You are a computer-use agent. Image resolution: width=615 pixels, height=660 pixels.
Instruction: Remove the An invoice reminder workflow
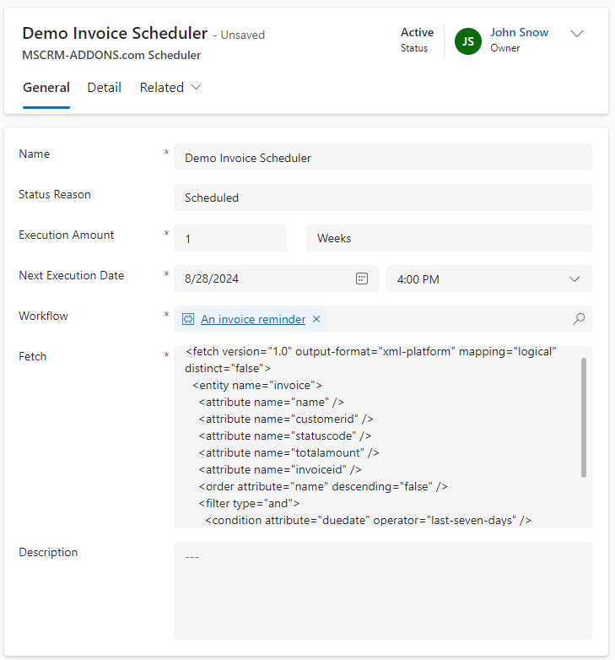pos(316,319)
